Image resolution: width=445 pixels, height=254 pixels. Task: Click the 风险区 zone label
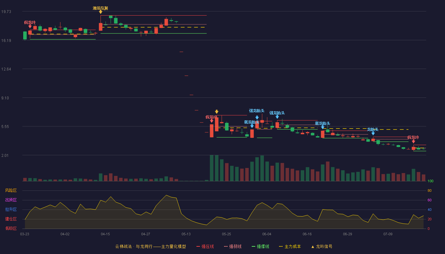11,190
